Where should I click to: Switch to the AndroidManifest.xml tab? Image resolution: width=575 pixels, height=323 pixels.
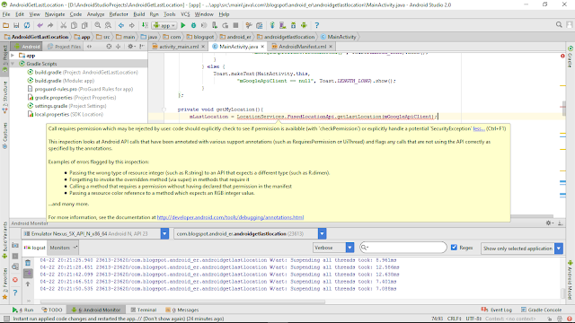(x=302, y=47)
